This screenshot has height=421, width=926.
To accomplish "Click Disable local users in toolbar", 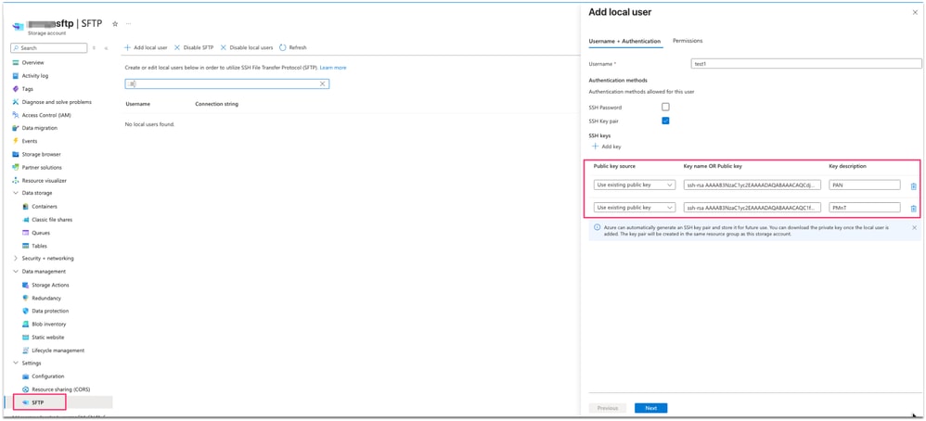I will (x=246, y=47).
